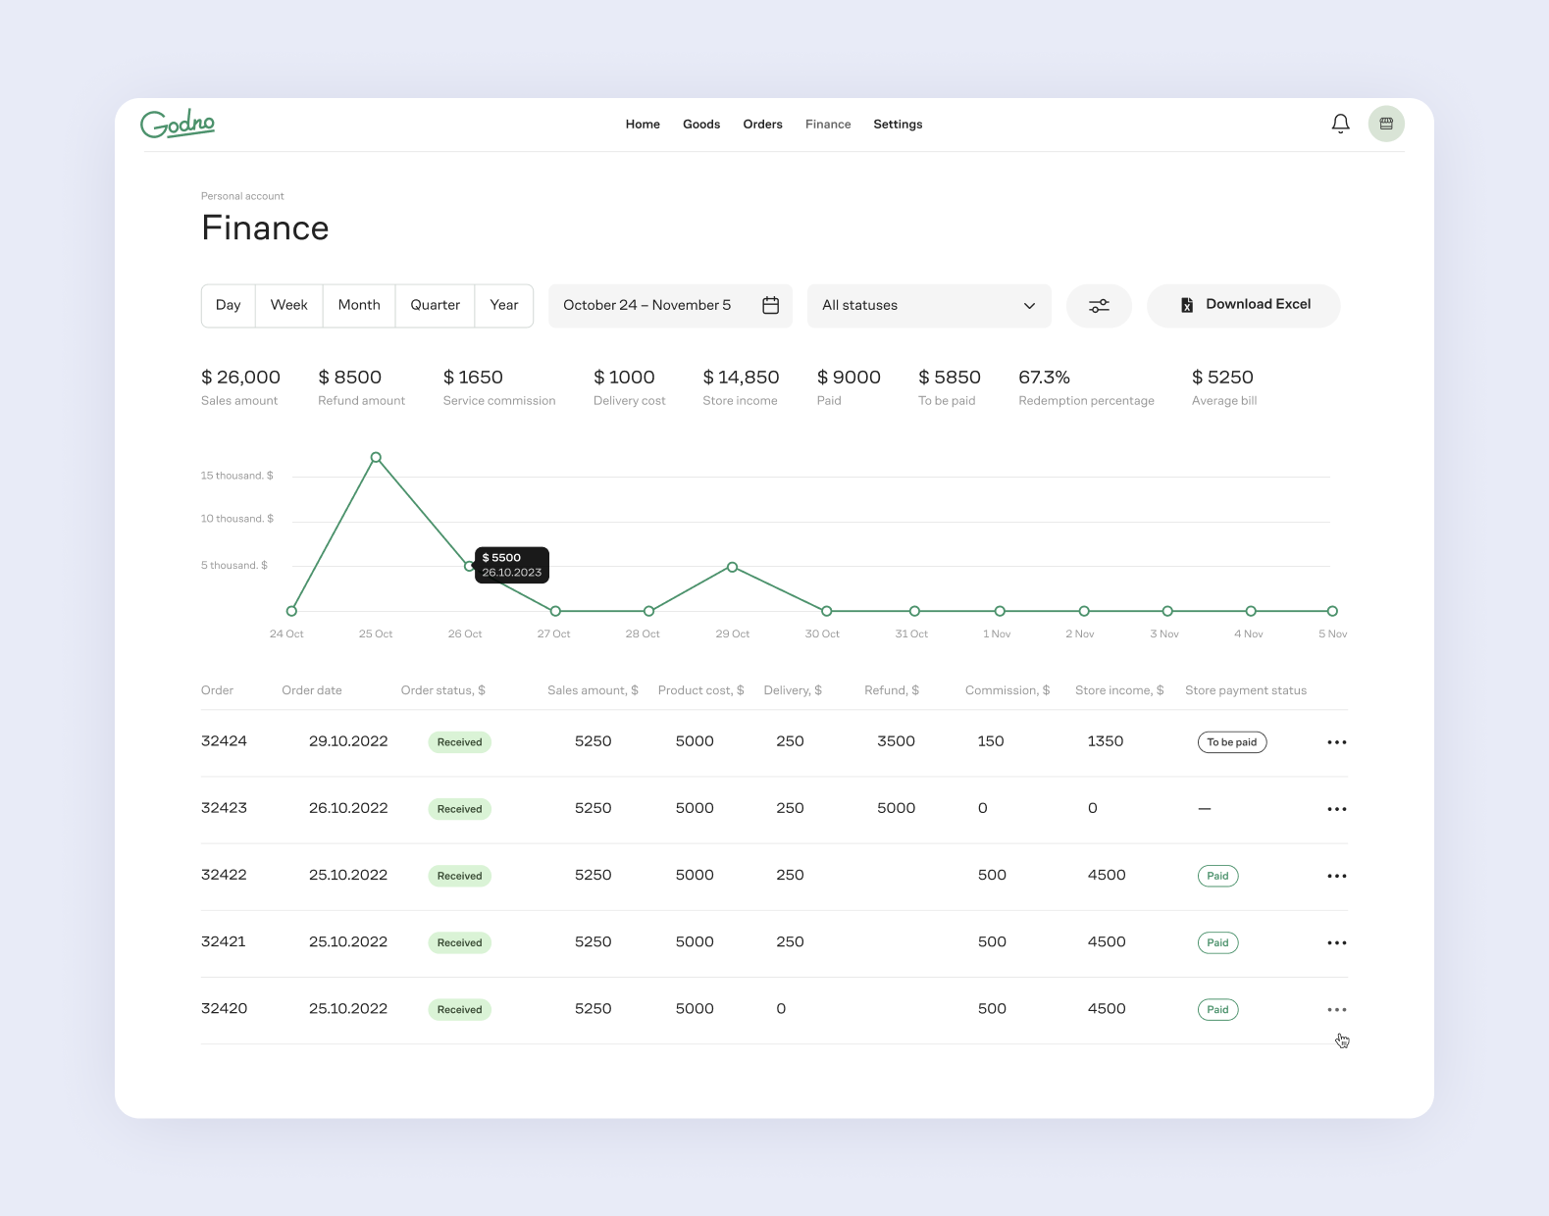Image resolution: width=1549 pixels, height=1216 pixels.
Task: Click order number 32422
Action: point(224,875)
